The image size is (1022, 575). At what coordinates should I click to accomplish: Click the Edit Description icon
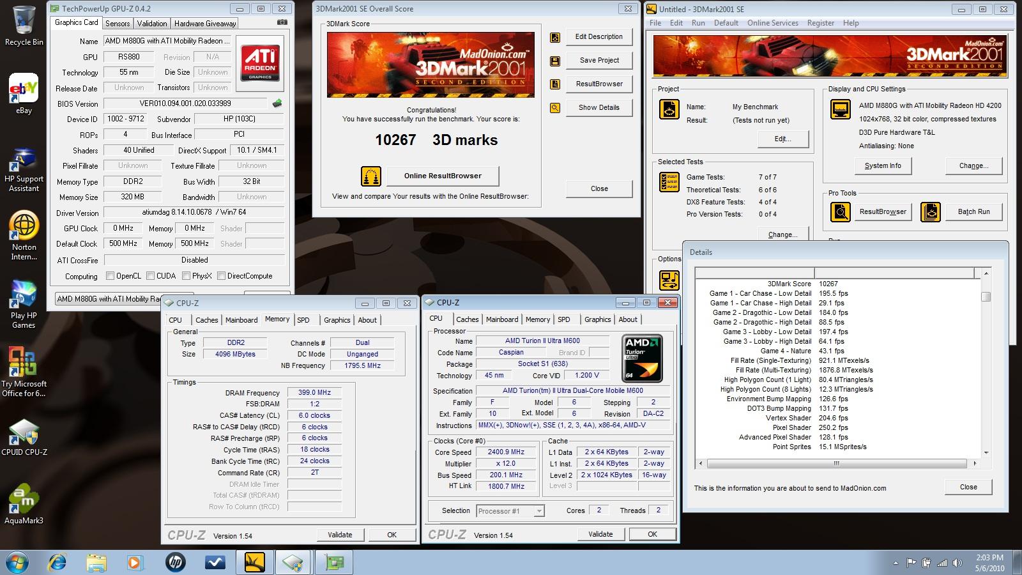point(555,37)
